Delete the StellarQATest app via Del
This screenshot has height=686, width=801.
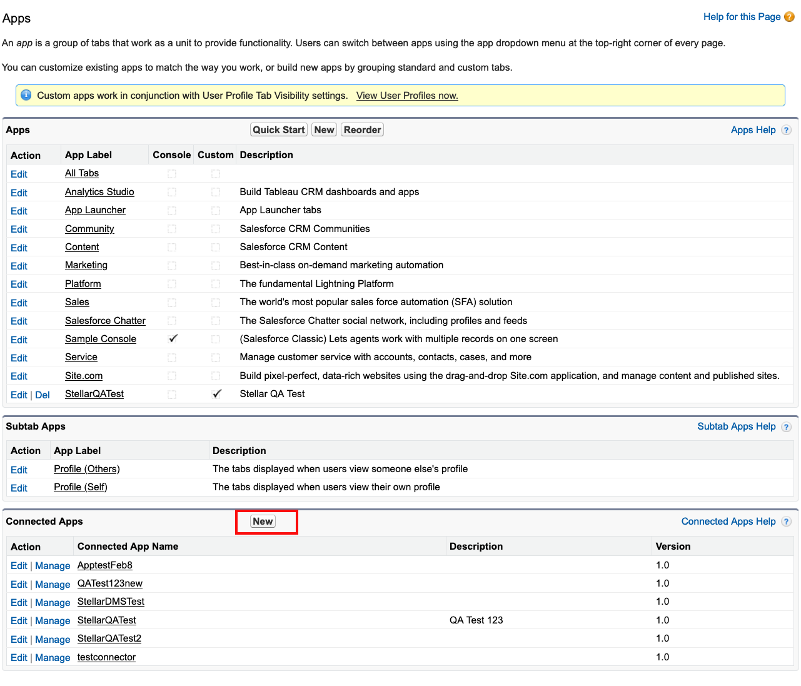pyautogui.click(x=43, y=395)
